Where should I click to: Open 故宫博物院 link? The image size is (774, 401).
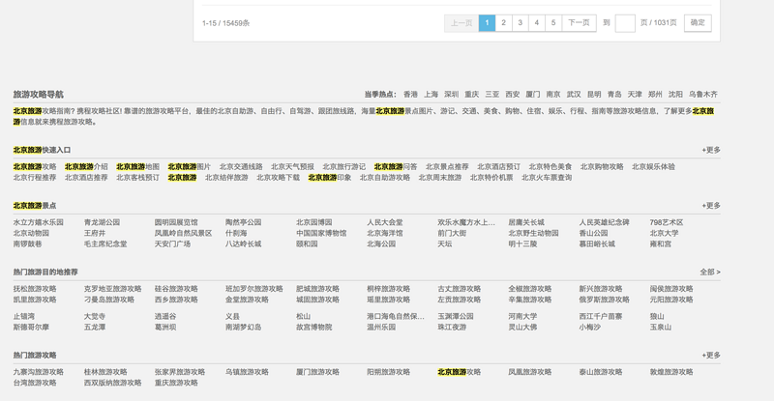click(x=313, y=328)
